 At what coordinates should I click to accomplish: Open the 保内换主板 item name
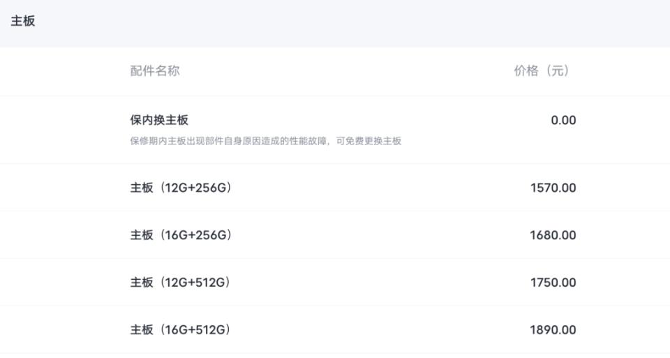(x=159, y=120)
